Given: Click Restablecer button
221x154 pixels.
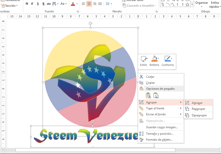Looking at the screenshot, I should [x=11, y=1].
